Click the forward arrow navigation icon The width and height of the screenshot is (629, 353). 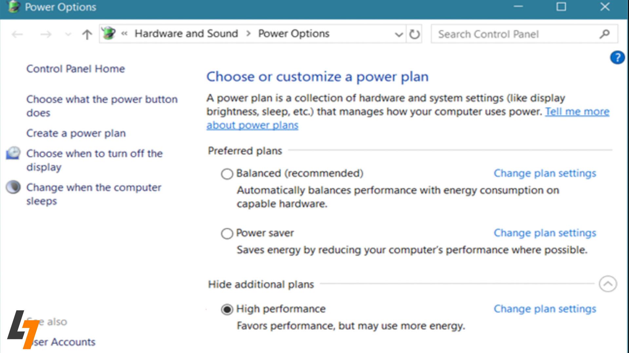[x=46, y=34]
